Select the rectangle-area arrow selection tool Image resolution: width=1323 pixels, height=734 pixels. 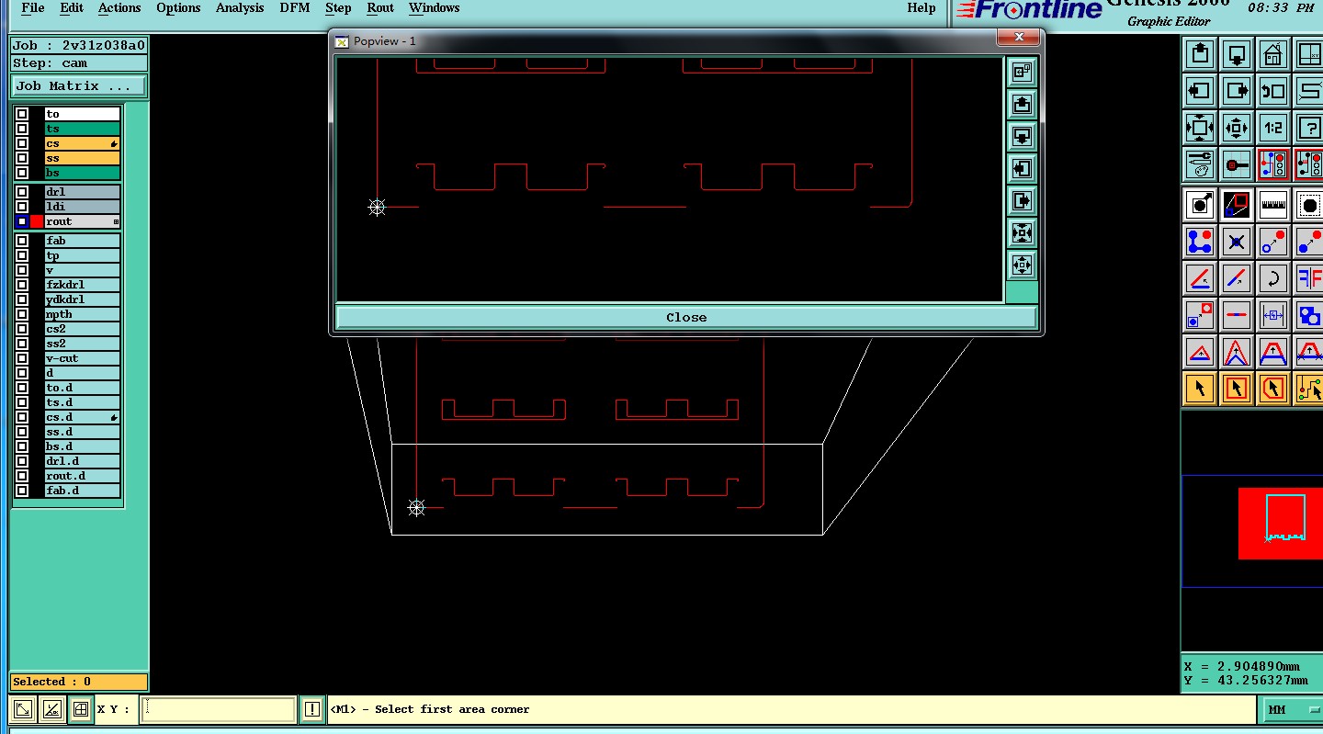pyautogui.click(x=1237, y=389)
